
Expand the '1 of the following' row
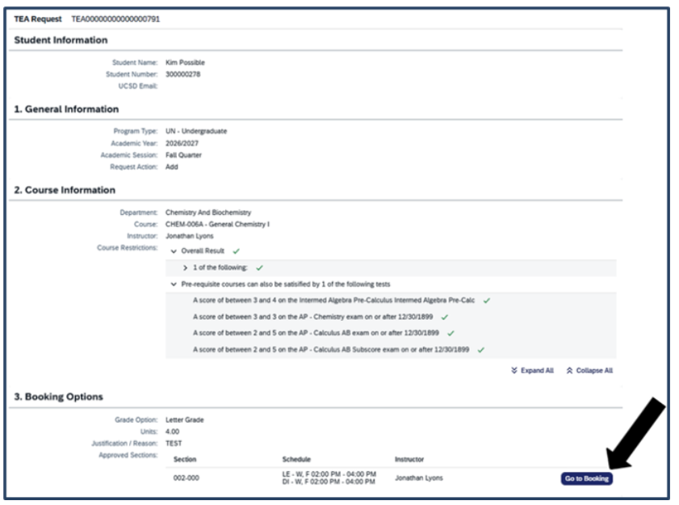tap(186, 268)
